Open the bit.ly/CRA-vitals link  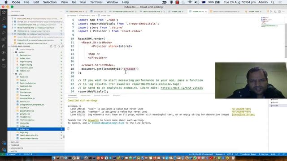point(182,88)
